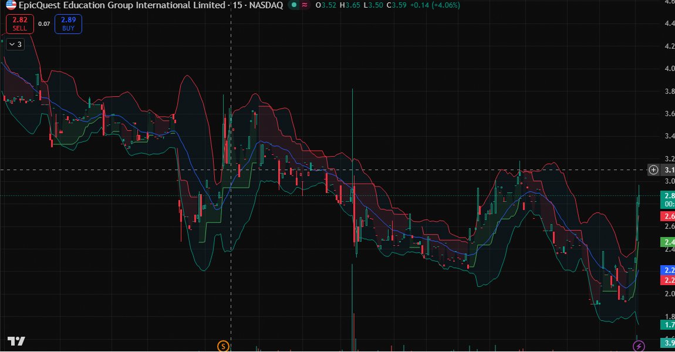
Task: Click the 0.07 spread value
Action: coord(44,23)
